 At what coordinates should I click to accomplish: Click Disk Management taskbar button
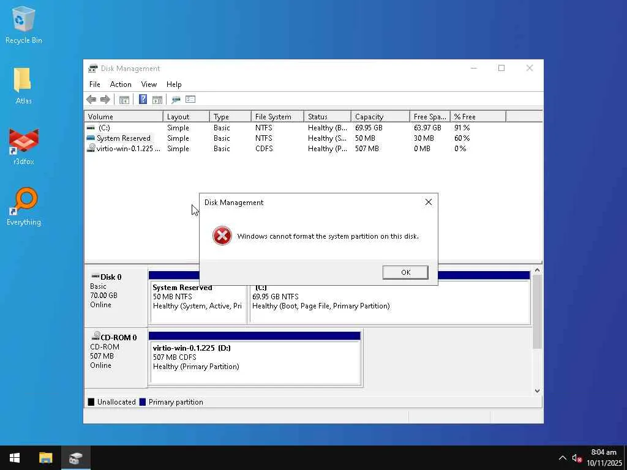pos(75,458)
